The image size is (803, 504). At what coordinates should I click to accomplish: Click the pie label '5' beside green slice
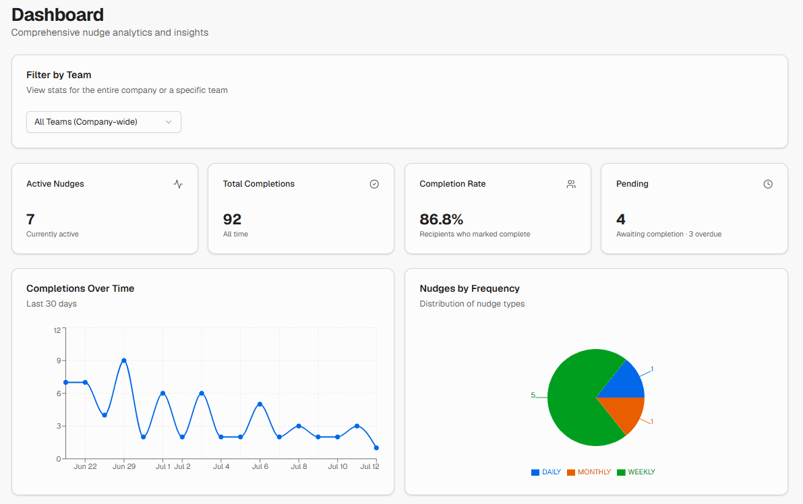(x=533, y=395)
